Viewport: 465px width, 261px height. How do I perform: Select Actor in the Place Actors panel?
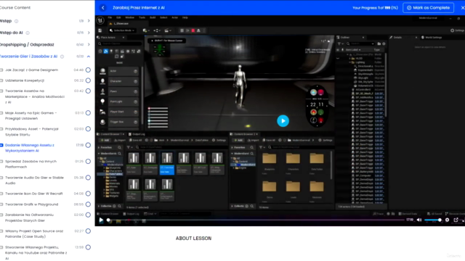click(118, 71)
